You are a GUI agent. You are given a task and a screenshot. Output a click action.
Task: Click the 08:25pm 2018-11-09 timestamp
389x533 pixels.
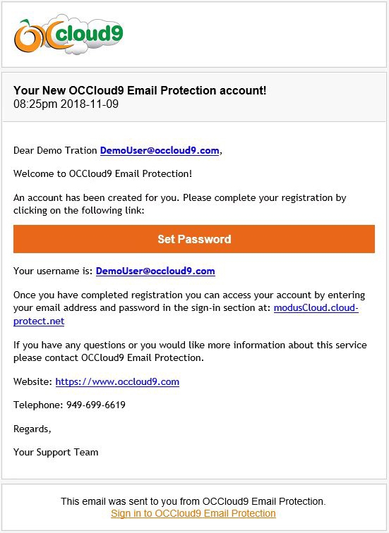(66, 104)
